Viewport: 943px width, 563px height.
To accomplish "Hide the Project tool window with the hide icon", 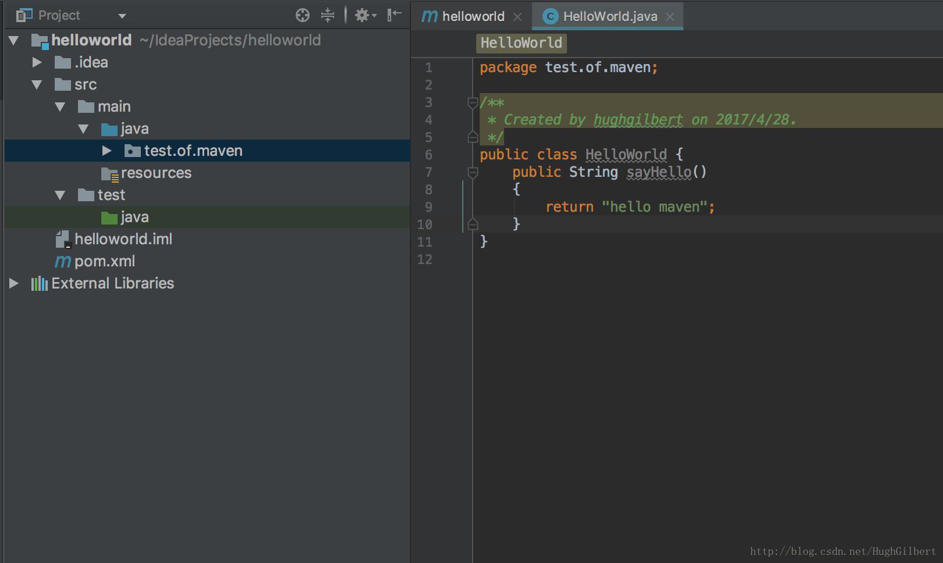I will [395, 15].
